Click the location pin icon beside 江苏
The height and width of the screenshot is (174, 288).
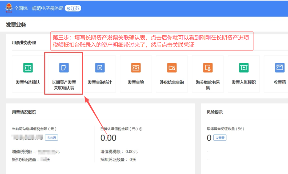coord(69,9)
